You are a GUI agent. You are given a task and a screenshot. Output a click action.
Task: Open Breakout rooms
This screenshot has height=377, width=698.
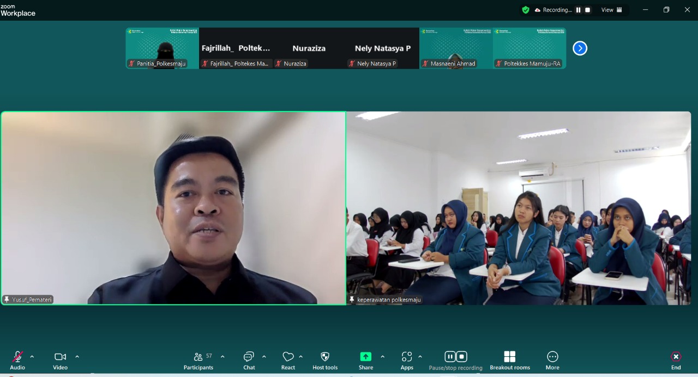point(509,357)
